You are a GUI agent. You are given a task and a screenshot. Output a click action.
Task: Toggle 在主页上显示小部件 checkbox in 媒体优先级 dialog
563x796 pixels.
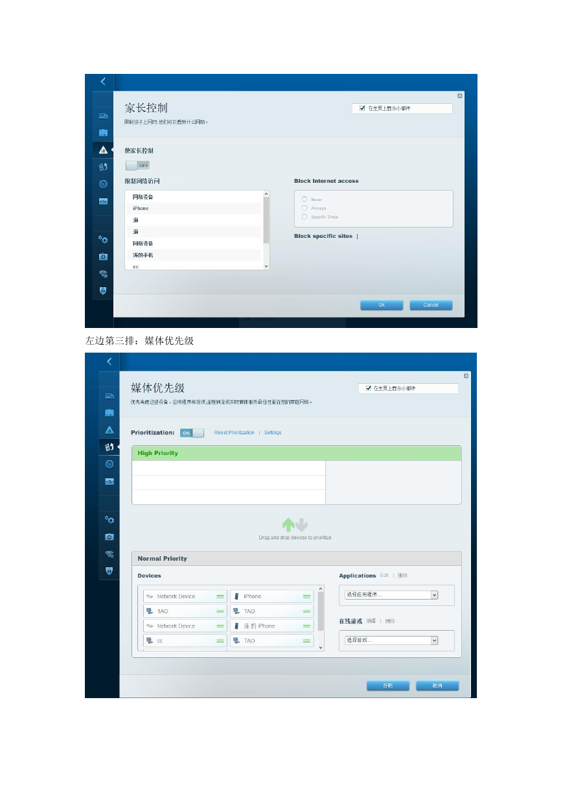click(x=369, y=388)
